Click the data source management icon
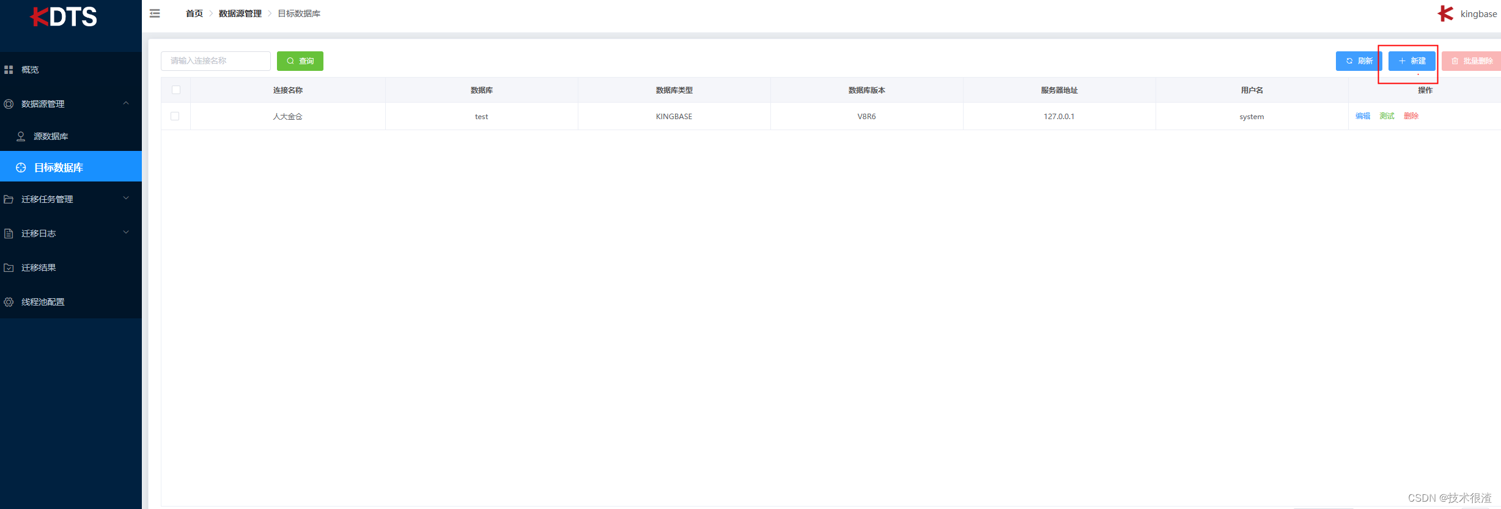Viewport: 1501px width, 509px height. click(x=9, y=104)
